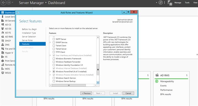198x106 pixels.
Task: Click the DNS role icon
Action: (2, 45)
